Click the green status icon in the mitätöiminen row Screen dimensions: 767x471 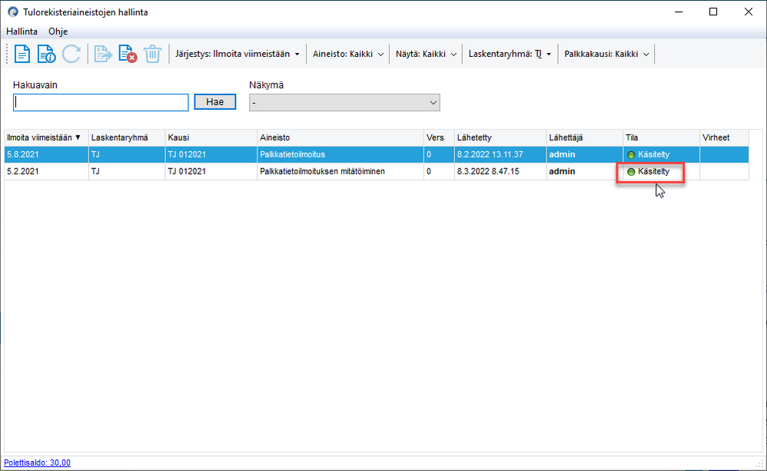[x=631, y=171]
